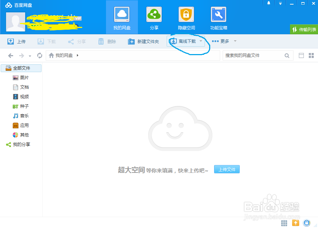Maximize the 百度网盘 window
The height and width of the screenshot is (228, 318).
pos(303,3)
